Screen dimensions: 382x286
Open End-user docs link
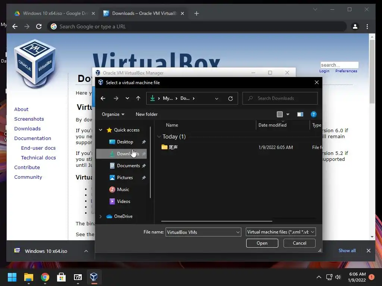38,148
